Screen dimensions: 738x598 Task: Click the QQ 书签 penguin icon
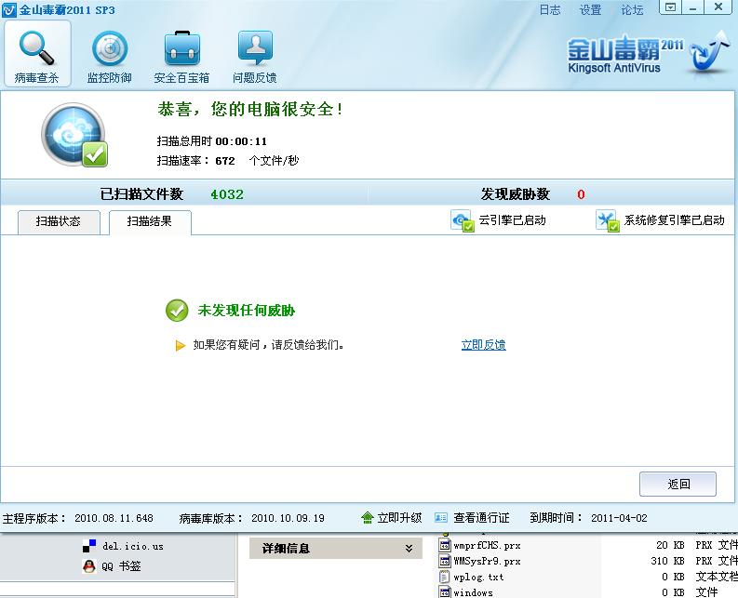point(89,565)
